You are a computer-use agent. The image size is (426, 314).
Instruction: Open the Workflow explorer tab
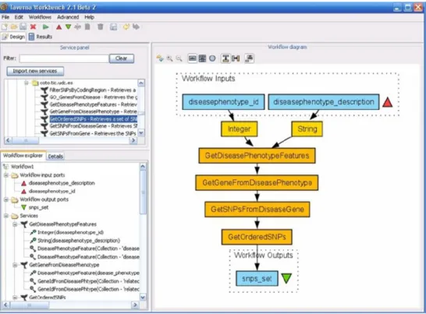tap(23, 156)
